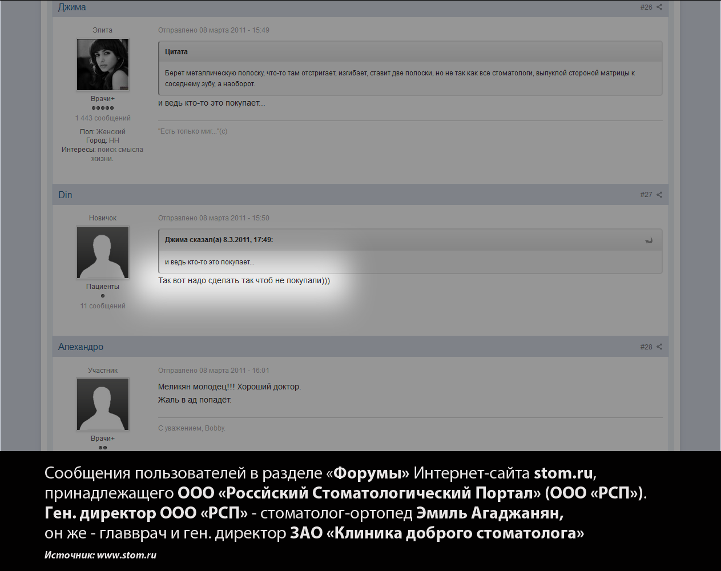The height and width of the screenshot is (571, 721).
Task: Click the "Цитата" quote header in post #26
Action: pos(176,52)
